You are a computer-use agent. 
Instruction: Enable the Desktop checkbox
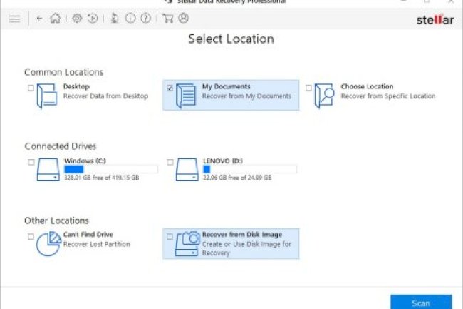[31, 88]
